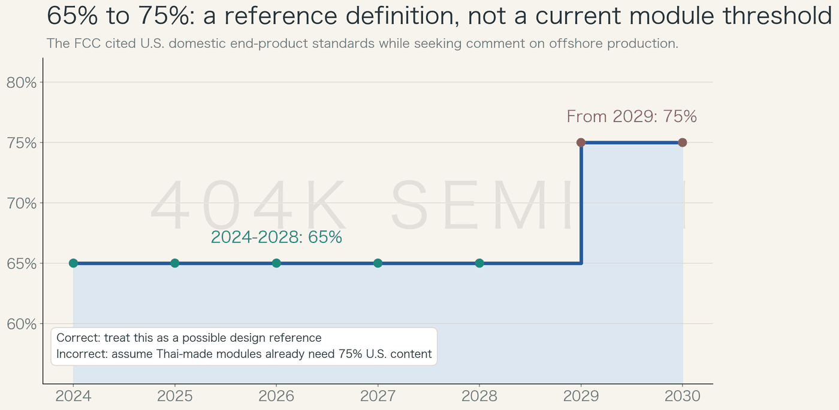Click the 60% y-axis tick label

[22, 324]
